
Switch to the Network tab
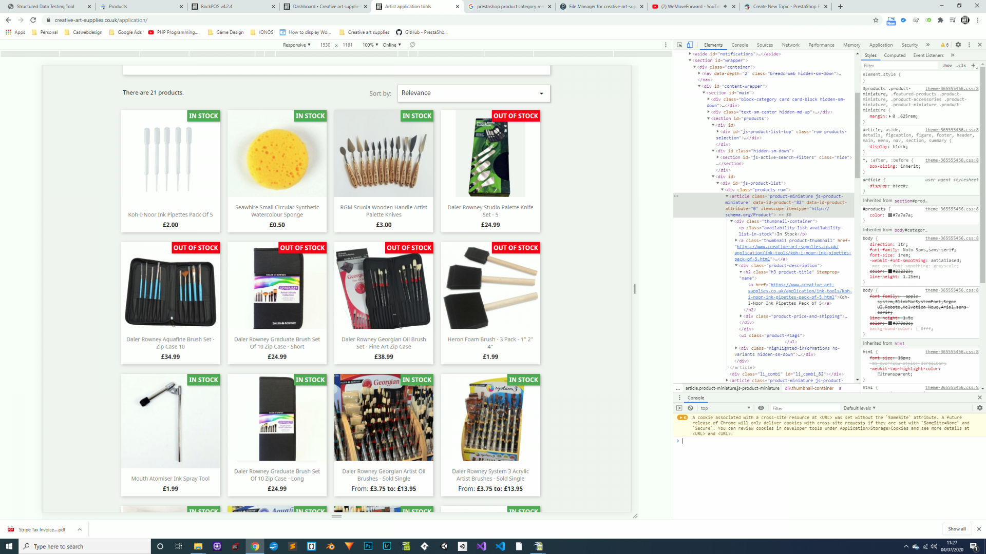click(790, 45)
